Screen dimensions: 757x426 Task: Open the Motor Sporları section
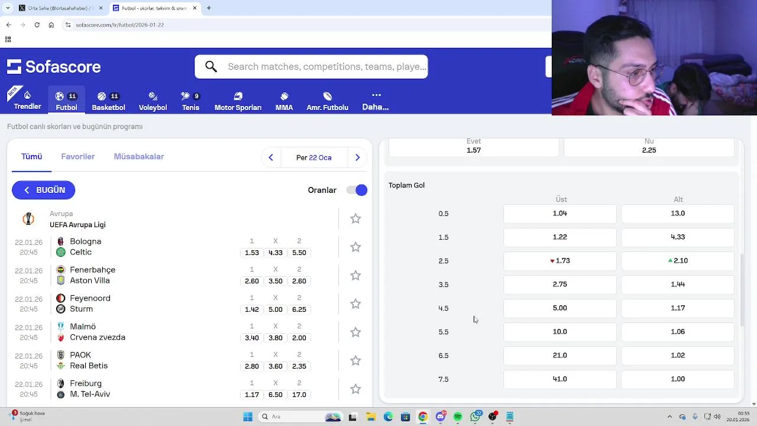[238, 101]
